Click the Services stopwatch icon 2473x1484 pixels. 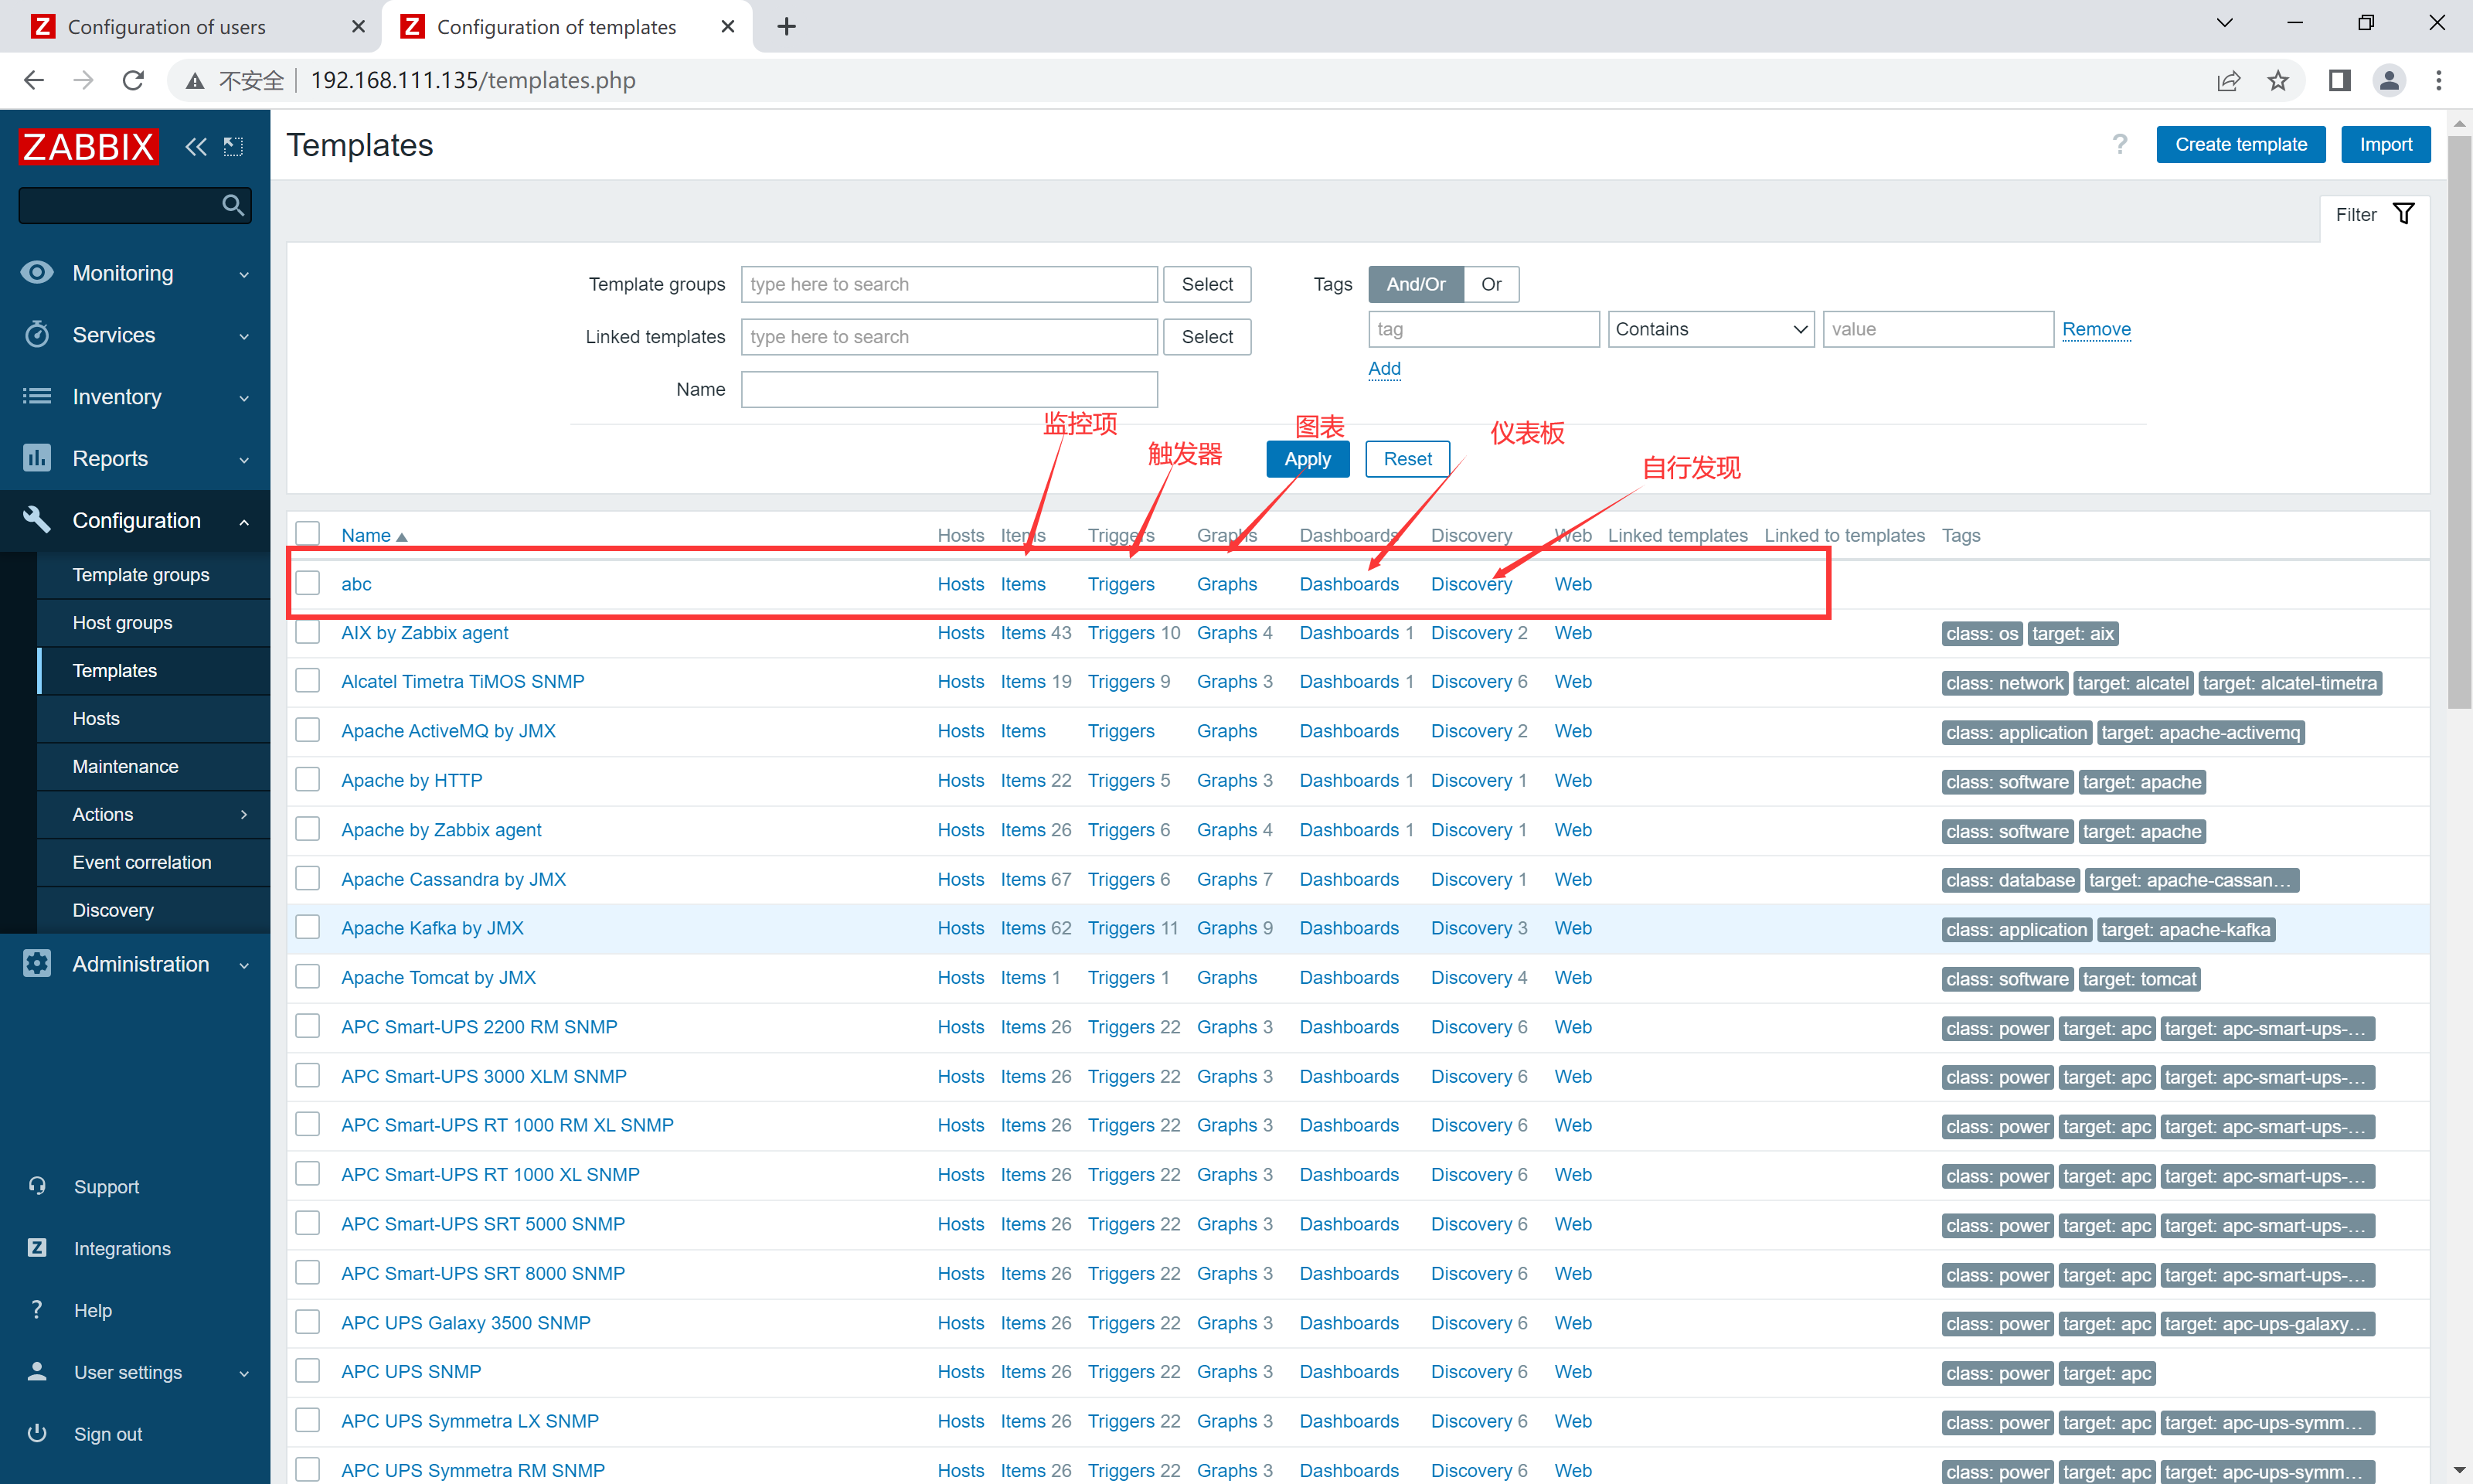point(37,334)
